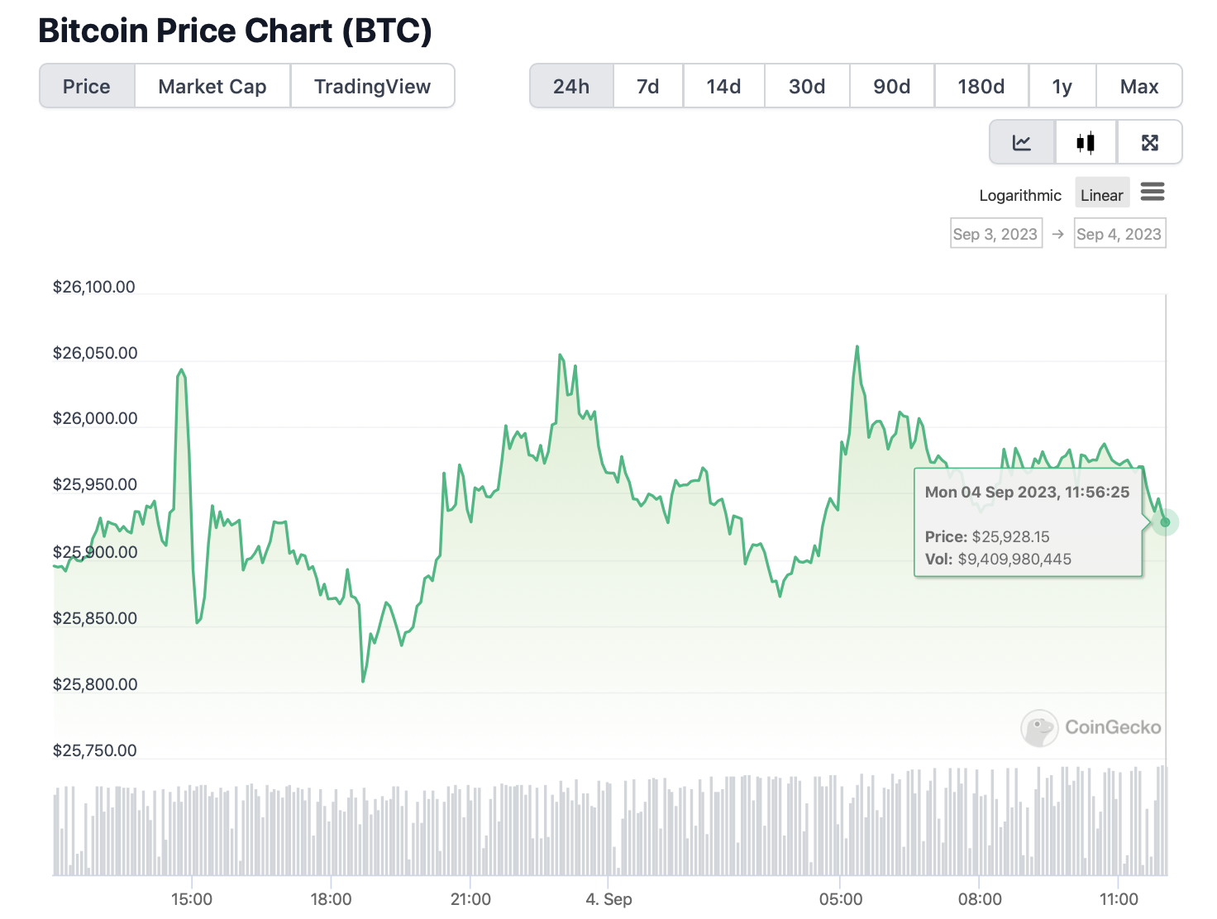Open the TradingView tab
This screenshot has height=919, width=1217.
click(x=372, y=87)
